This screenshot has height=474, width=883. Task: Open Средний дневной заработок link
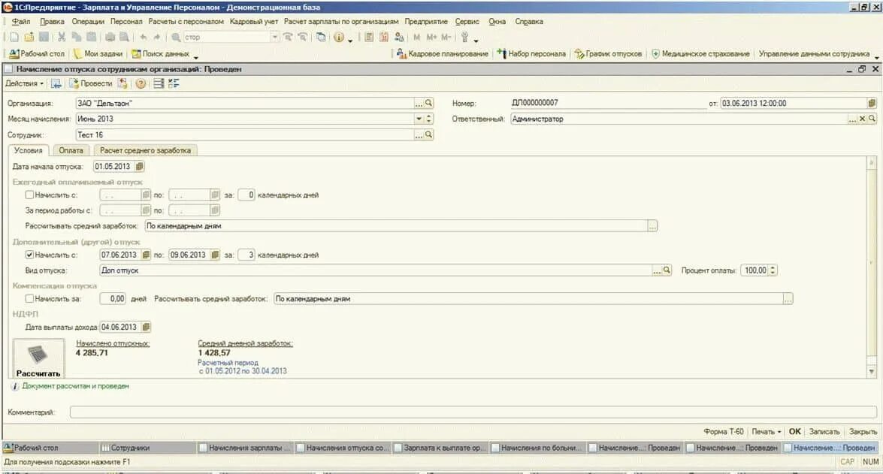[x=245, y=343]
